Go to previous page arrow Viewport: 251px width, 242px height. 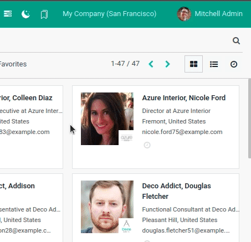151,64
